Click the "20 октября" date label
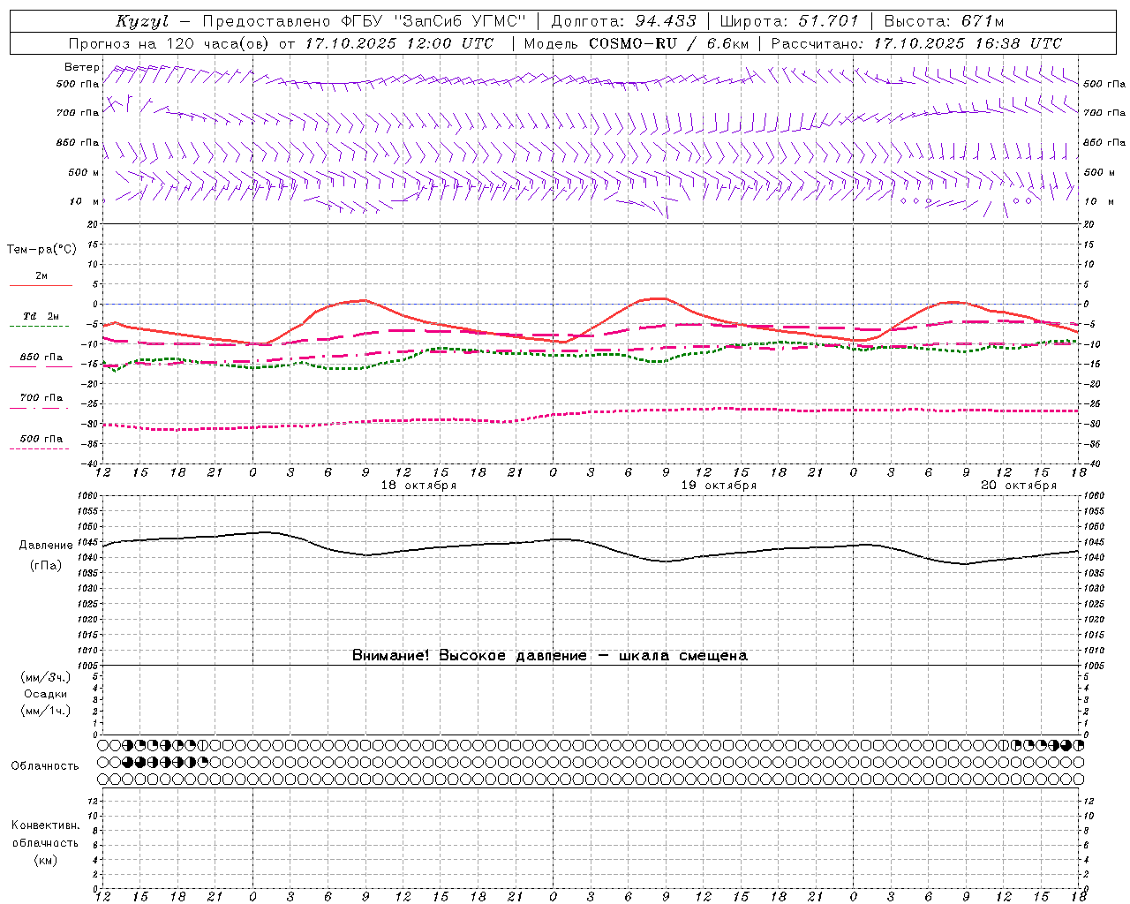The width and height of the screenshot is (1130, 904). [1019, 486]
